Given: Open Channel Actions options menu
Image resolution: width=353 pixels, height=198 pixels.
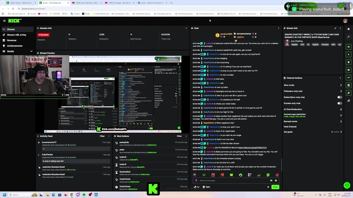Looking at the screenshot, I should pyautogui.click(x=340, y=78).
